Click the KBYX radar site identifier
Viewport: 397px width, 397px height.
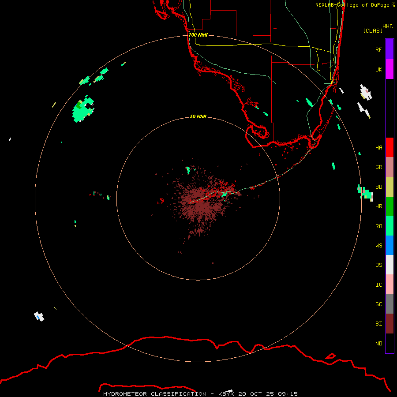click(x=226, y=394)
